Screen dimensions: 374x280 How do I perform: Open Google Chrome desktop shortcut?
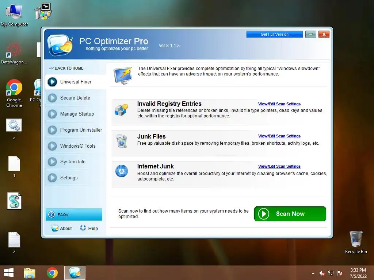(x=14, y=93)
